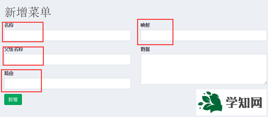
Task: Click the green 新增 submit button
Action: point(13,99)
